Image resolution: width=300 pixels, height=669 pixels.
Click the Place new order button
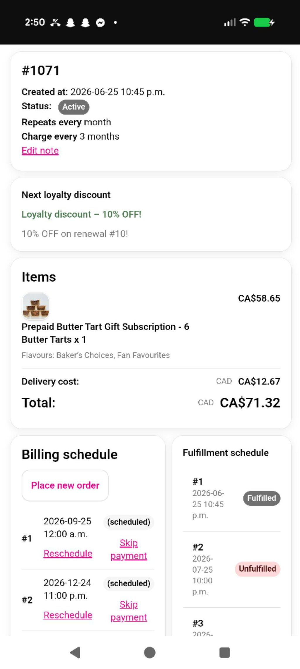point(65,485)
